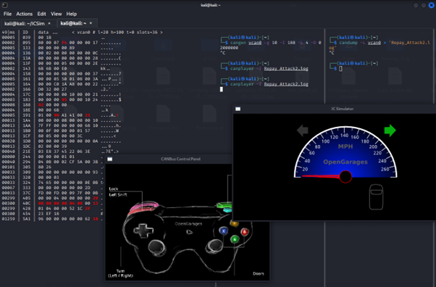Viewport: 436px width, 287px height.
Task: Click the MPH label on speedometer
Action: (x=345, y=146)
